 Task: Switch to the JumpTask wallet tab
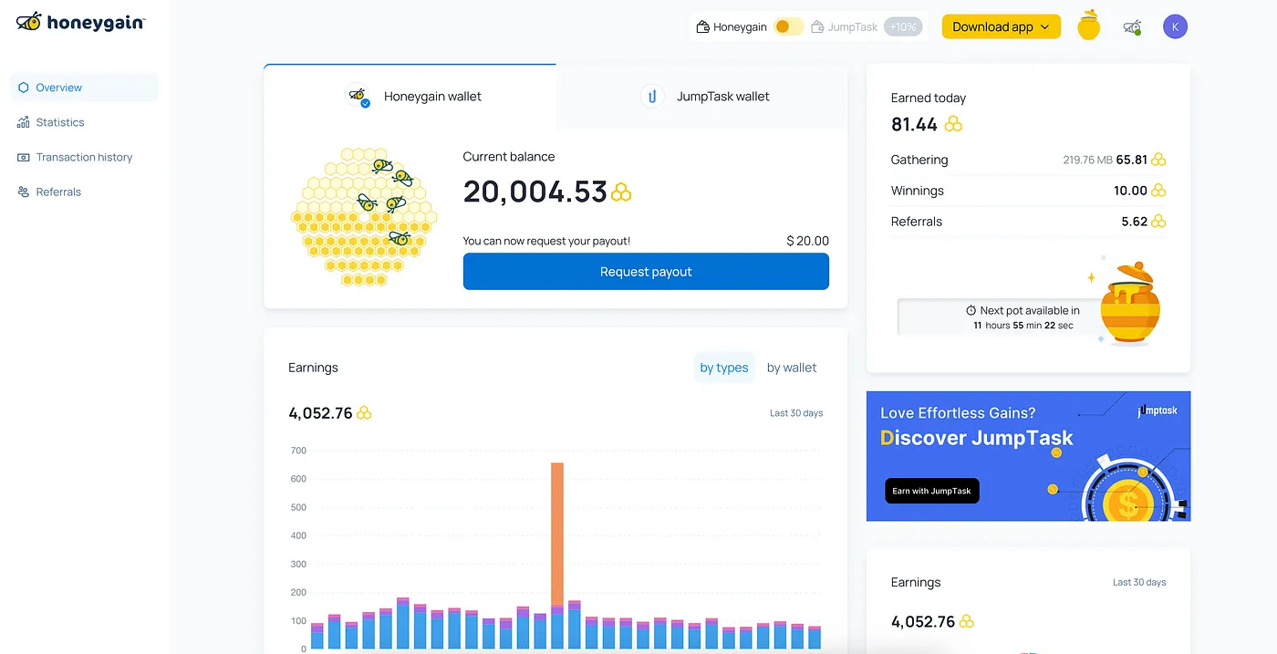pos(701,96)
